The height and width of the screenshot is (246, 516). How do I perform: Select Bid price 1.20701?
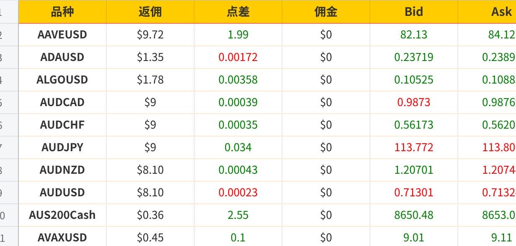pyautogui.click(x=414, y=170)
